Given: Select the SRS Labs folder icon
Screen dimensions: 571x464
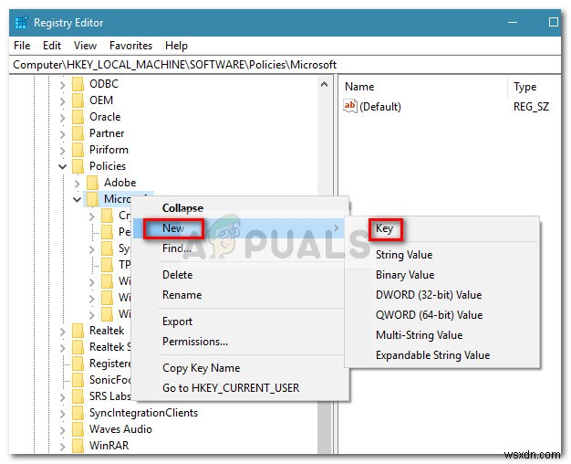Looking at the screenshot, I should pos(78,396).
